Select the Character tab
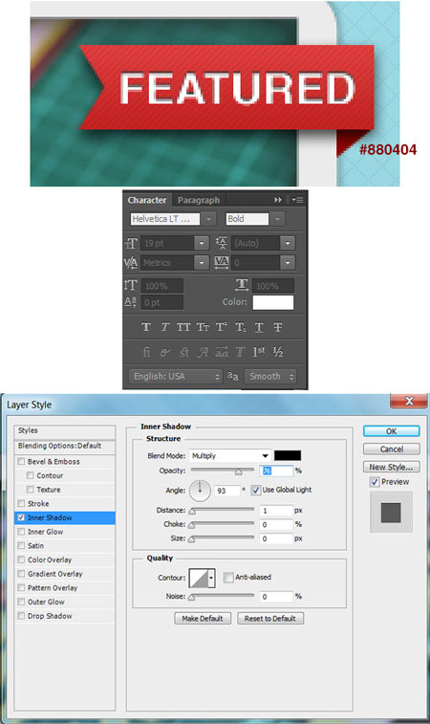 (x=147, y=201)
